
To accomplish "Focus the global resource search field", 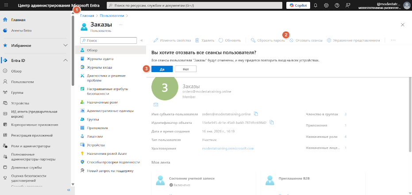I will (194, 5).
